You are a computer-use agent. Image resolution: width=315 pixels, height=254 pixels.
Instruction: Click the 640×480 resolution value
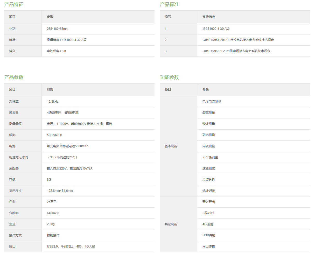tap(53, 213)
